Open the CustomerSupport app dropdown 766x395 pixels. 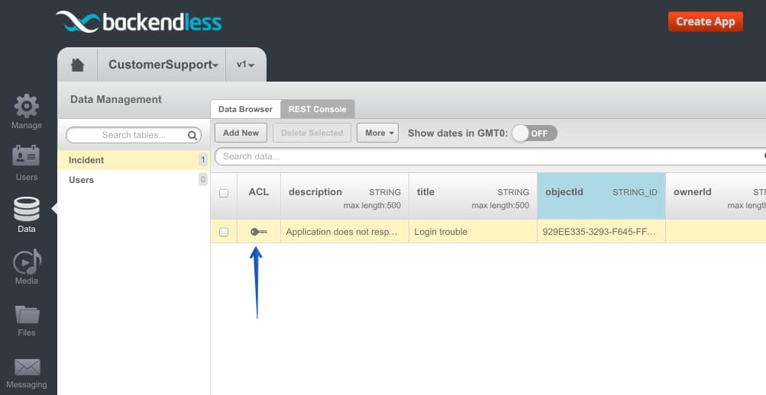[163, 64]
